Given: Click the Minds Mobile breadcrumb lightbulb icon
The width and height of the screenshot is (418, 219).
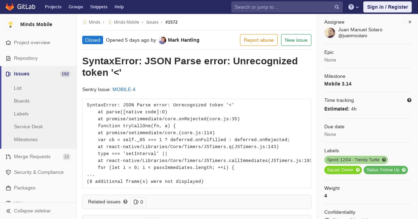Looking at the screenshot, I should (110, 22).
